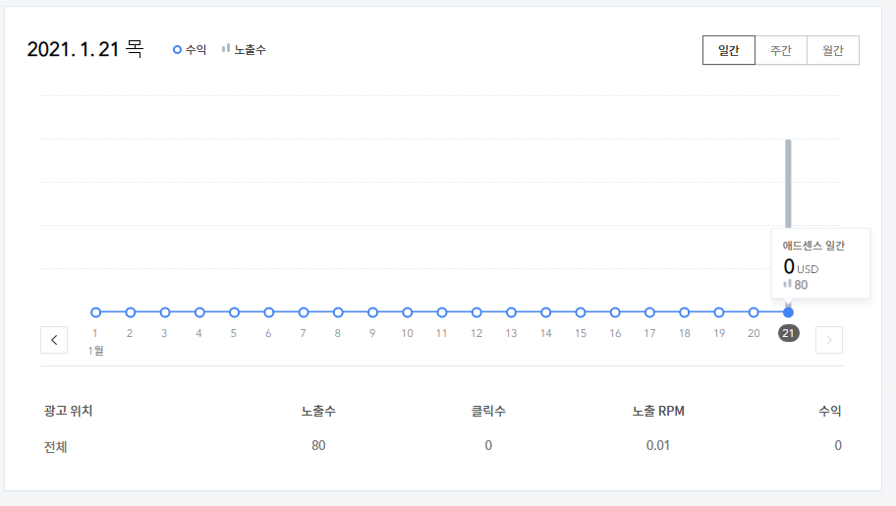Click the highlighted 21 date label
The image size is (896, 506).
789,333
